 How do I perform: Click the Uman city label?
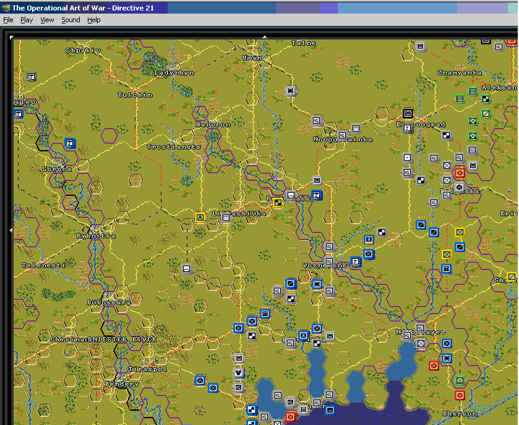pyautogui.click(x=252, y=58)
